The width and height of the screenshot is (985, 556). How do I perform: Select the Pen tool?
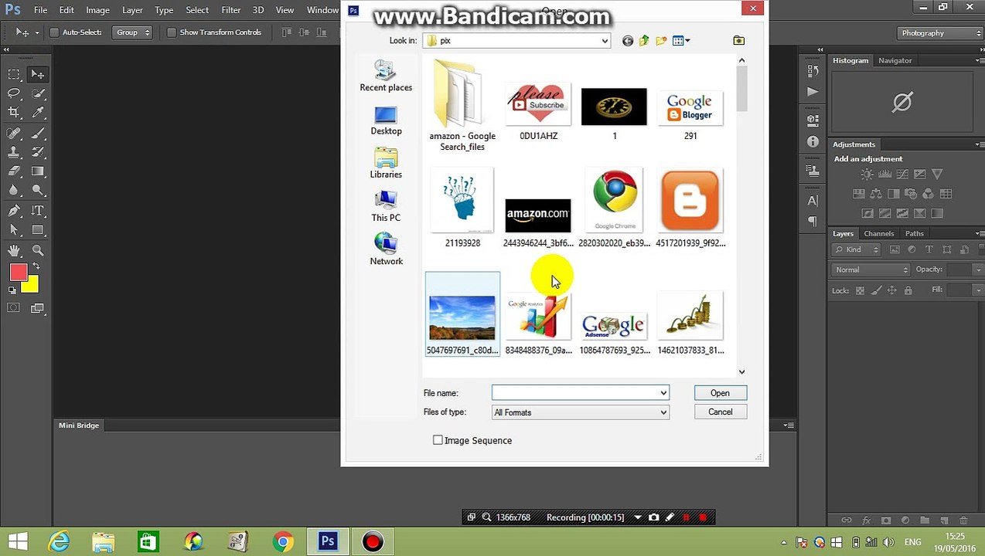pos(14,211)
